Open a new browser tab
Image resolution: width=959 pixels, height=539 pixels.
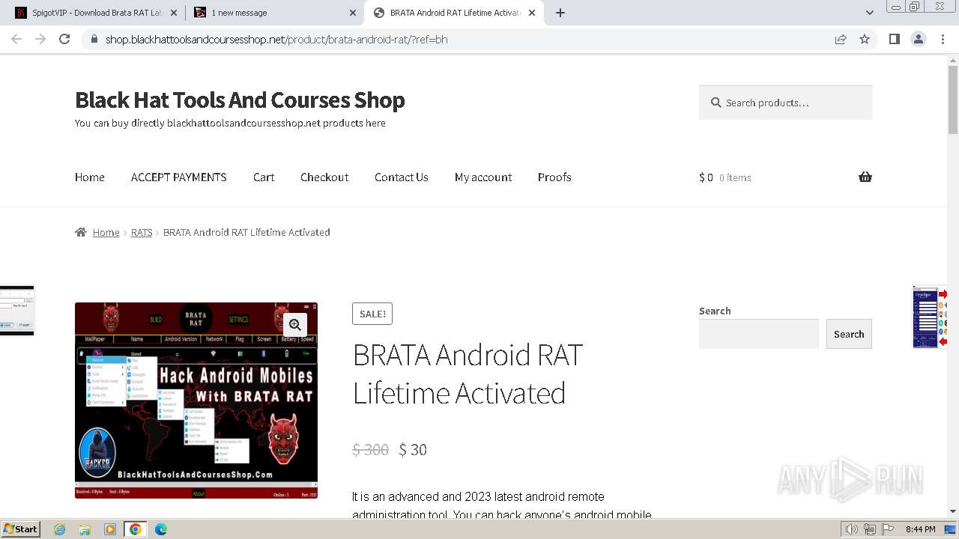pos(560,13)
